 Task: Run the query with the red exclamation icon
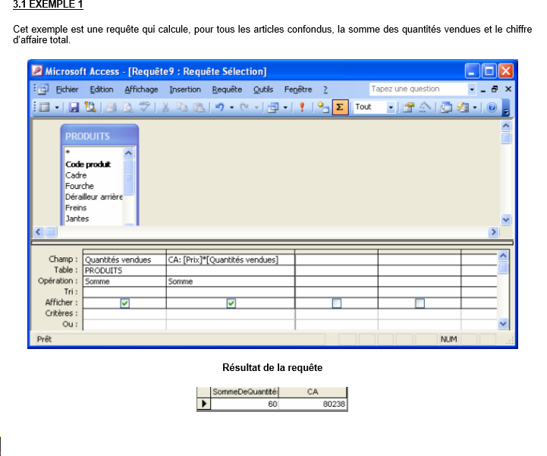[302, 107]
